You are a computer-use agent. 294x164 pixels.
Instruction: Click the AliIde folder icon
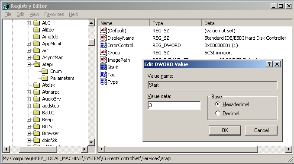click(x=36, y=30)
